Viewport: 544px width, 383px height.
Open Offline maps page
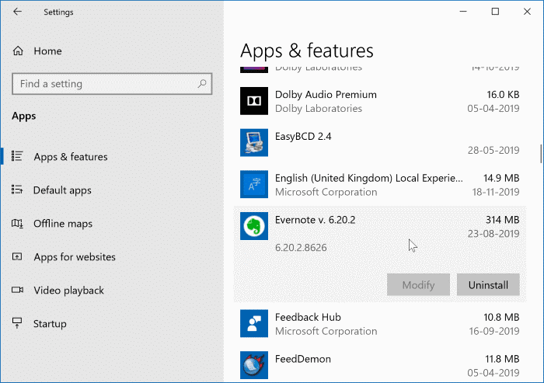tap(63, 224)
